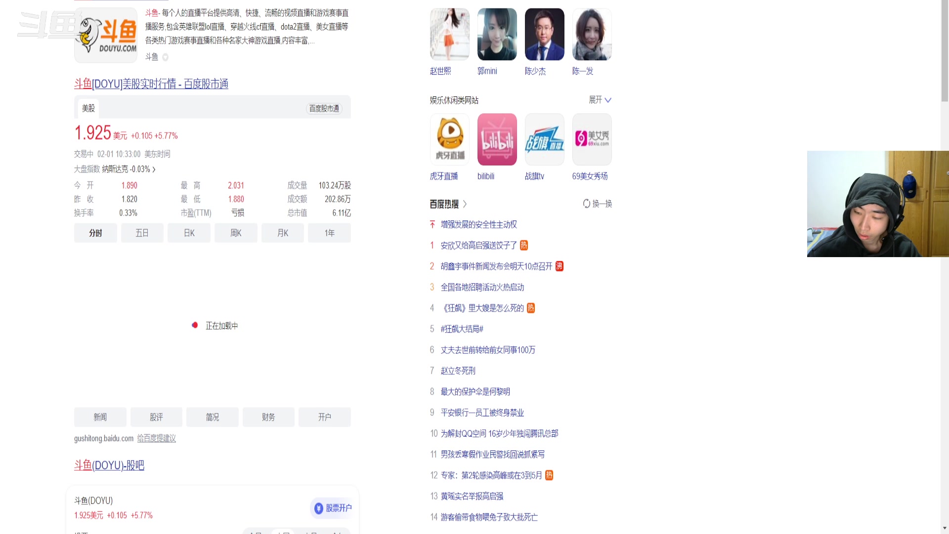
Task: Select the 日K chart tab
Action: (x=189, y=233)
